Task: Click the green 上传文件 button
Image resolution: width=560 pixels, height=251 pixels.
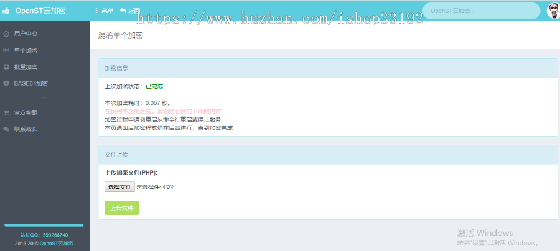Action: (x=122, y=208)
